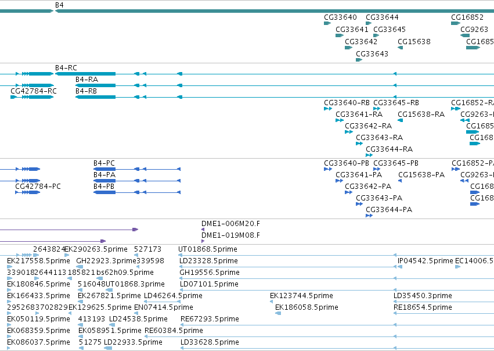This screenshot has height=351, width=494.
Task: Click the CG42784-PC protein label
Action: [38, 187]
